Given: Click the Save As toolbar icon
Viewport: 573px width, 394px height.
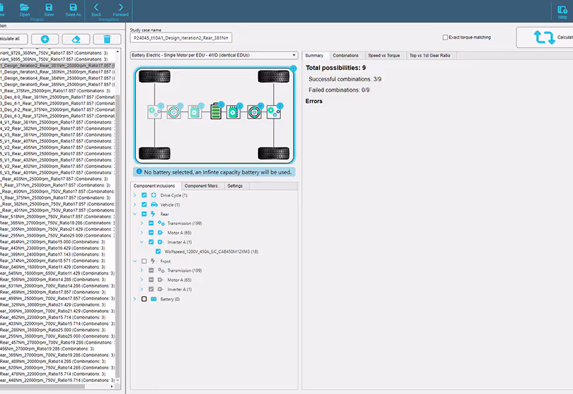Looking at the screenshot, I should click(x=73, y=10).
